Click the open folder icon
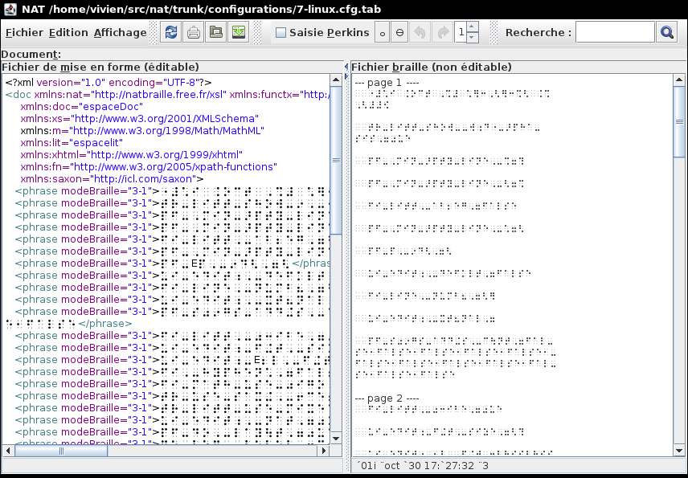This screenshot has height=478, width=688. [215, 33]
